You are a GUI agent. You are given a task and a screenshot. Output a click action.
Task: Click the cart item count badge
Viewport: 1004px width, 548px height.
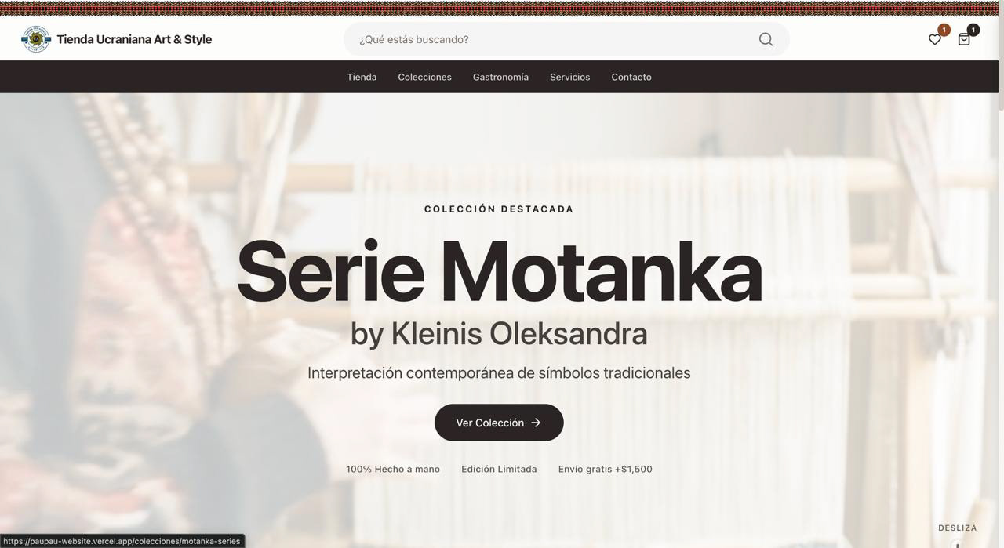(973, 30)
